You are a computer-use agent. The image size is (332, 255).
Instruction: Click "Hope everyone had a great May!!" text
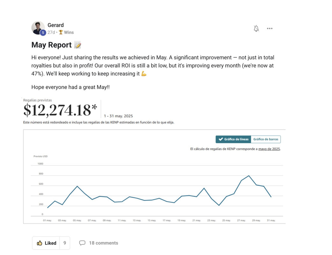(70, 87)
